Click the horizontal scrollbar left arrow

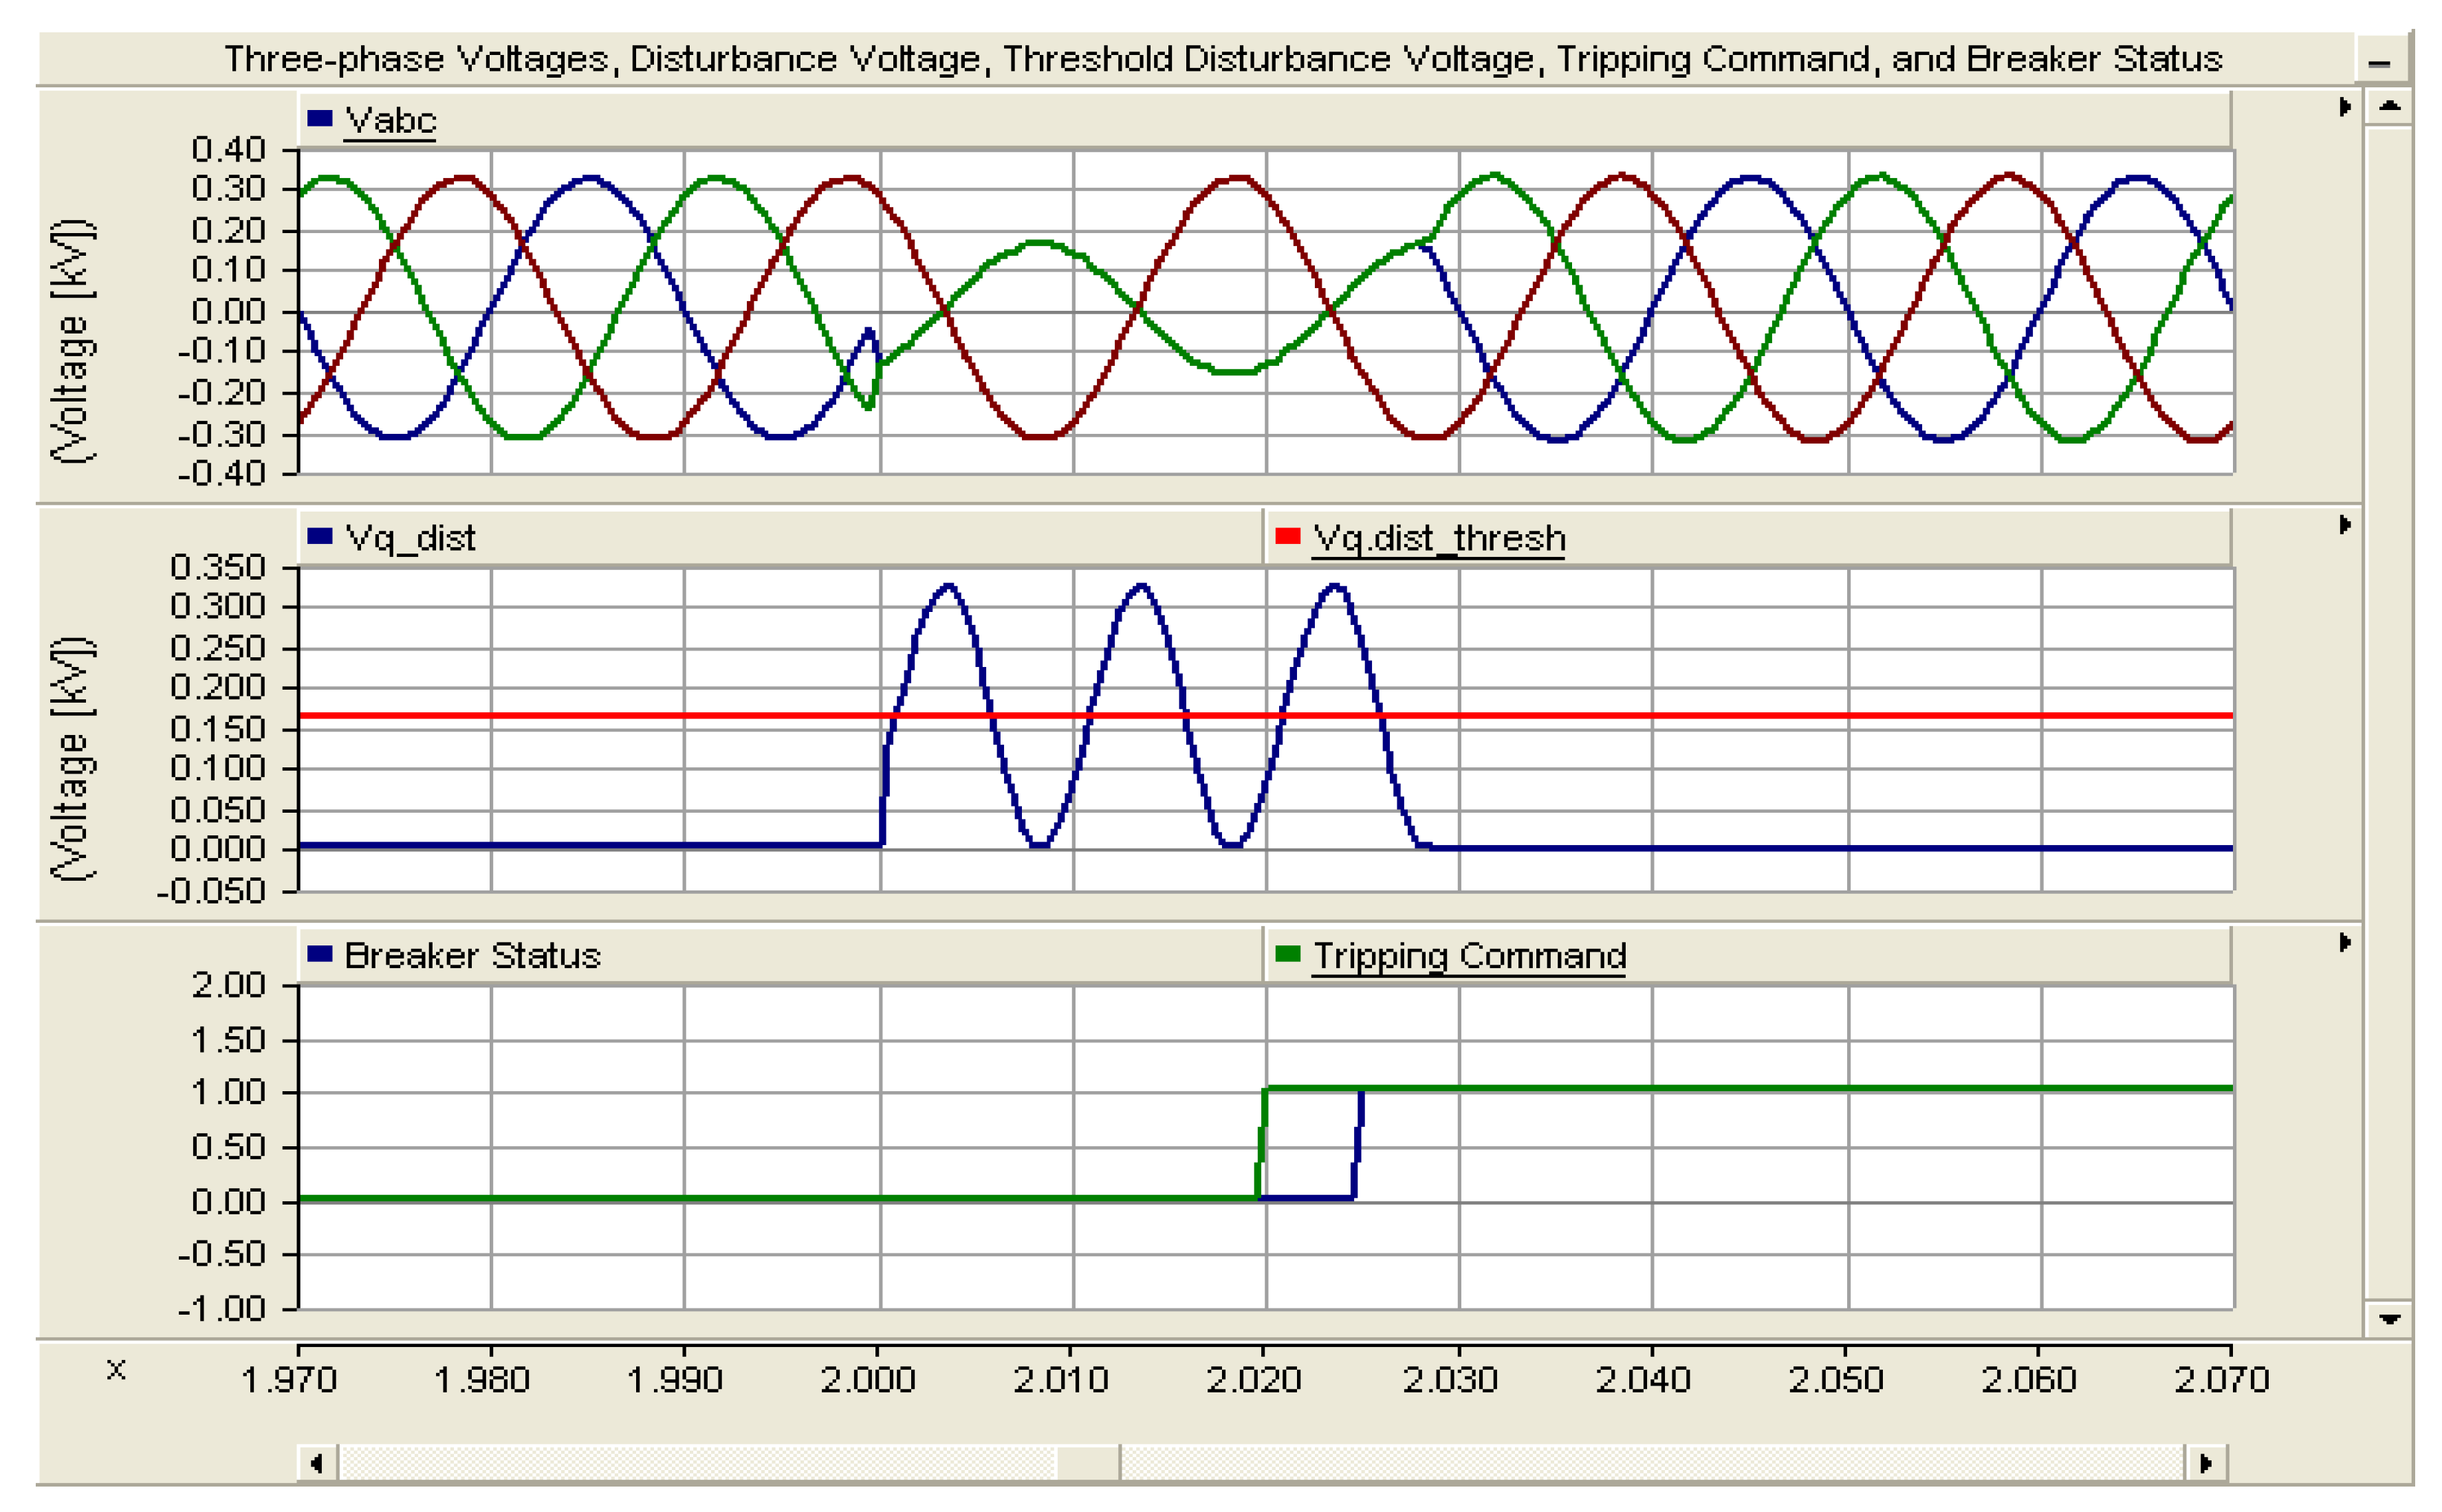(x=317, y=1463)
